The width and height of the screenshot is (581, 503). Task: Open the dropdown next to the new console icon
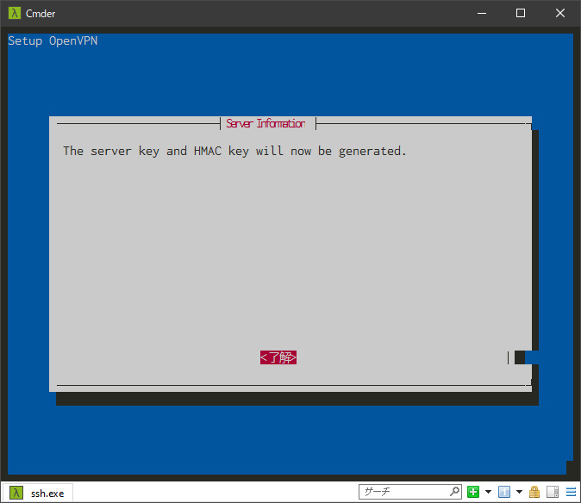(x=489, y=492)
